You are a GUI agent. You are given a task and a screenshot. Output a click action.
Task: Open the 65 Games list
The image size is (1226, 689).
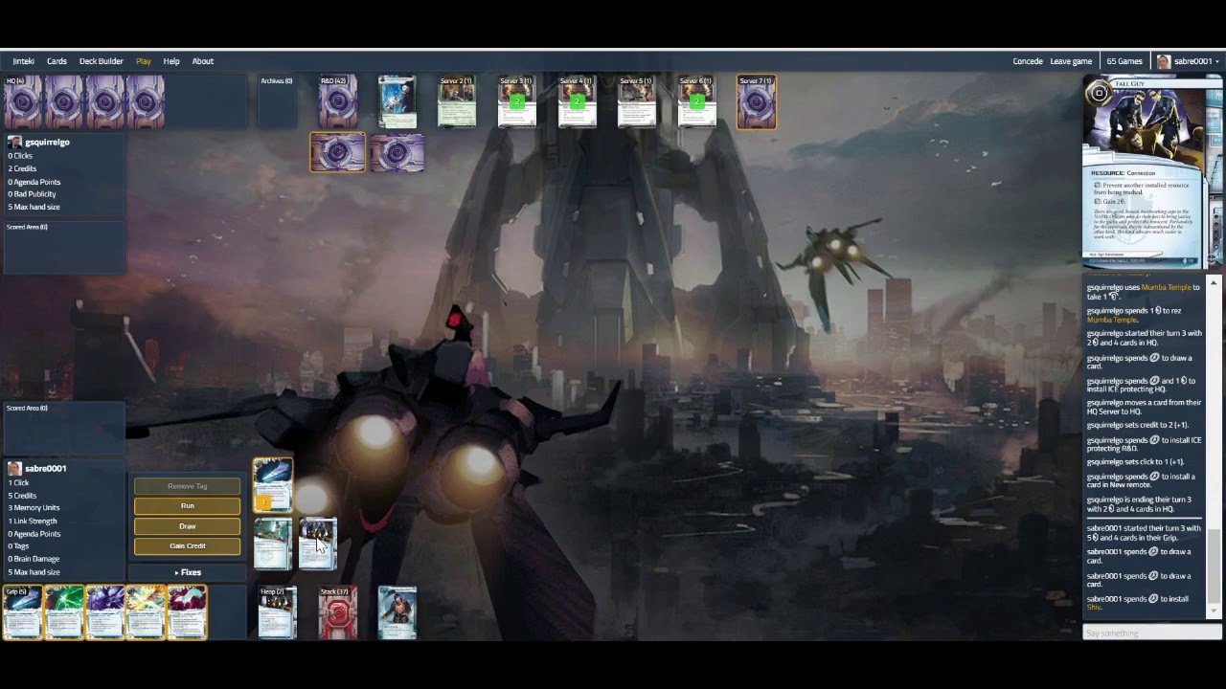coord(1124,61)
